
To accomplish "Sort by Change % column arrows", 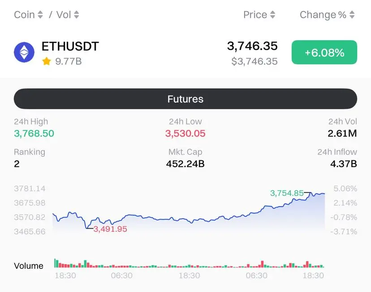I will click(x=352, y=15).
